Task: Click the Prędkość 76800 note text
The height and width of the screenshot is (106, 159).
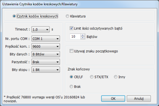Action: (44, 99)
